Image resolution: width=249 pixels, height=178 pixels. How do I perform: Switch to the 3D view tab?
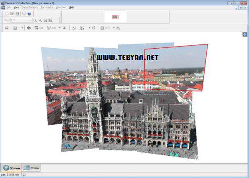point(11,168)
